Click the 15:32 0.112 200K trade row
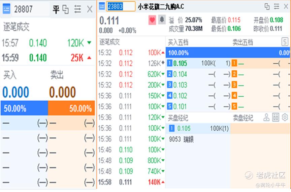Image resolution: width=291 pixels, height=192 pixels. click(131, 85)
